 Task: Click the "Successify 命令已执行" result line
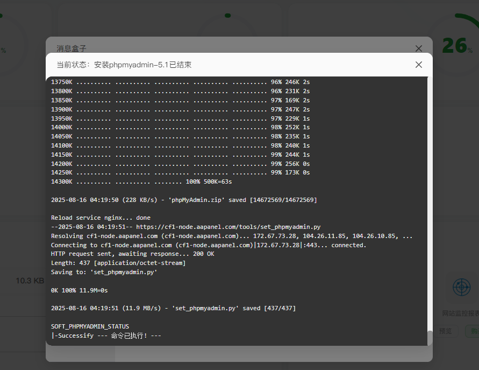point(106,336)
